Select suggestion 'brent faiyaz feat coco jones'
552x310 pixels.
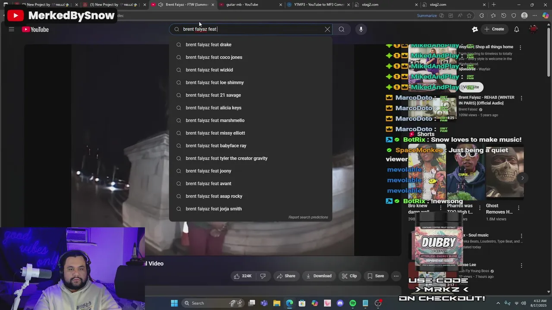coord(251,57)
